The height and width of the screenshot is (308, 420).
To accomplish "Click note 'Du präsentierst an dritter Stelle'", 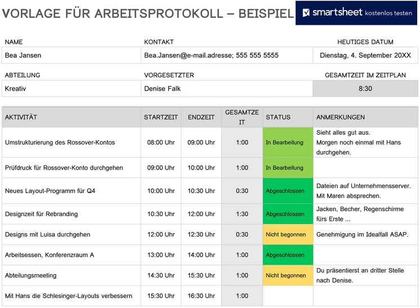I will click(x=365, y=275).
